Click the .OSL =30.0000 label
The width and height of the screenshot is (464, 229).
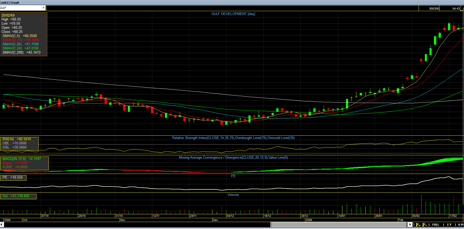(14, 147)
